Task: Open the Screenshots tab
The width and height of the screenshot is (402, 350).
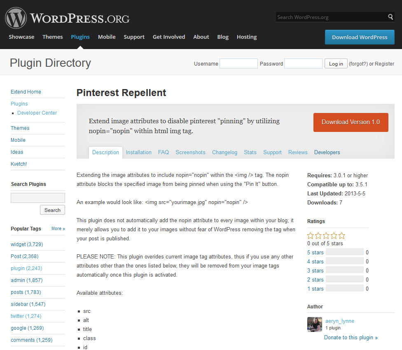Action: pyautogui.click(x=190, y=153)
